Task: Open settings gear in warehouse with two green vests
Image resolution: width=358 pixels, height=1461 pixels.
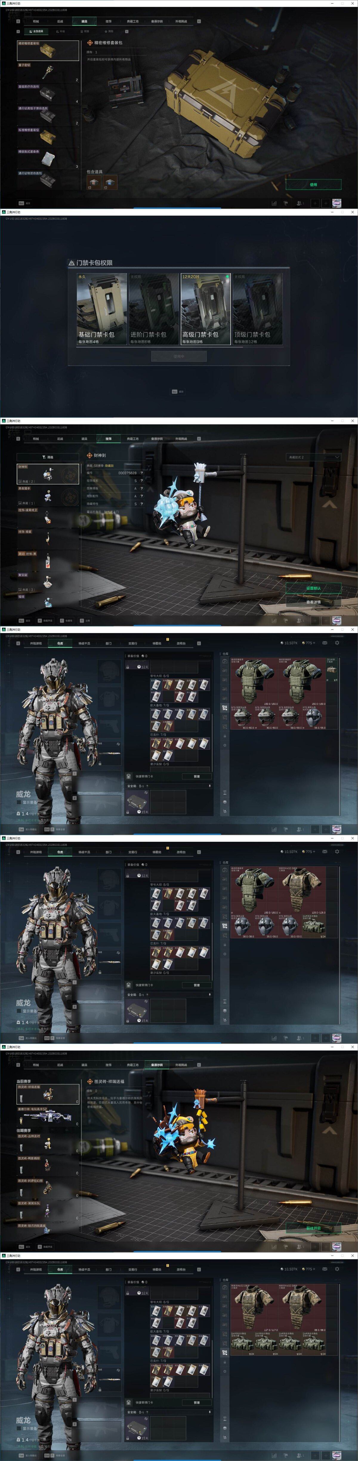Action: click(x=337, y=643)
